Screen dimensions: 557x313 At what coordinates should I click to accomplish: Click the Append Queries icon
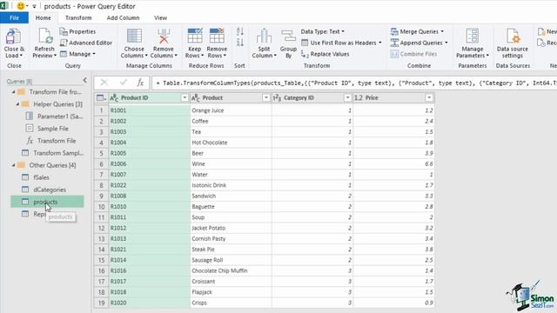(394, 43)
